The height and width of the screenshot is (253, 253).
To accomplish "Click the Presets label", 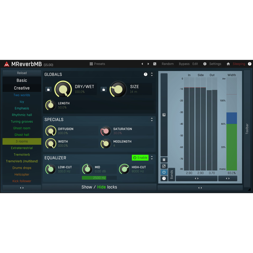I will tap(100, 64).
